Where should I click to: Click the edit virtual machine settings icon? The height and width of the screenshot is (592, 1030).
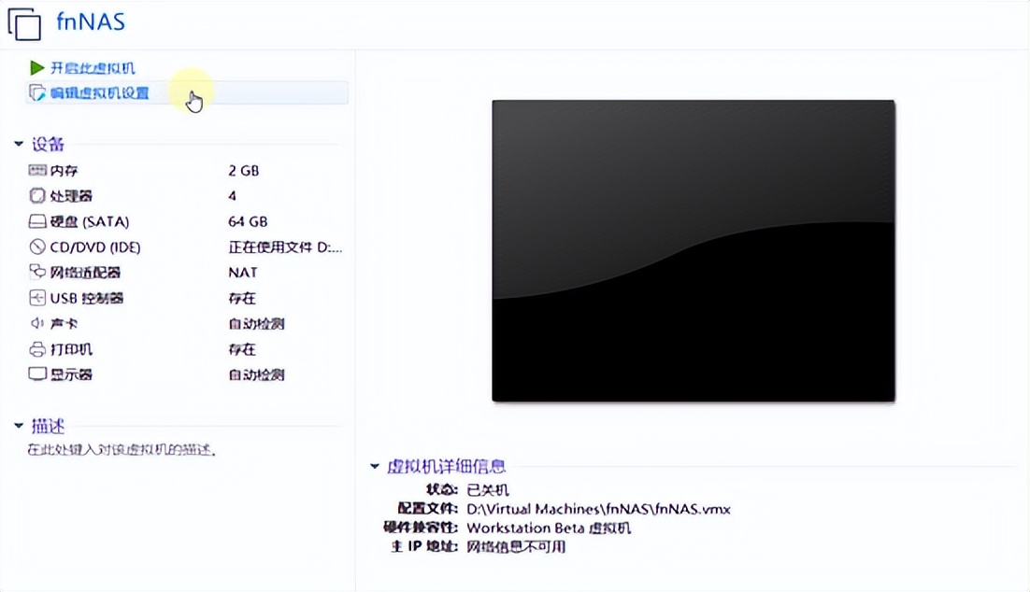coord(37,92)
